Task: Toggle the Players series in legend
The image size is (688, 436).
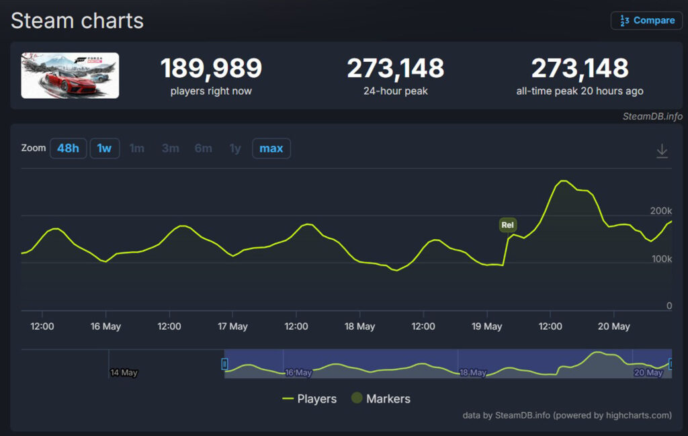Action: point(309,399)
